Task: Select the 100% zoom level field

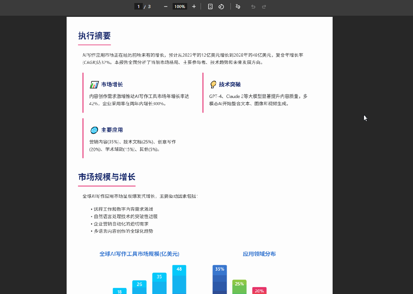Action: tap(180, 7)
